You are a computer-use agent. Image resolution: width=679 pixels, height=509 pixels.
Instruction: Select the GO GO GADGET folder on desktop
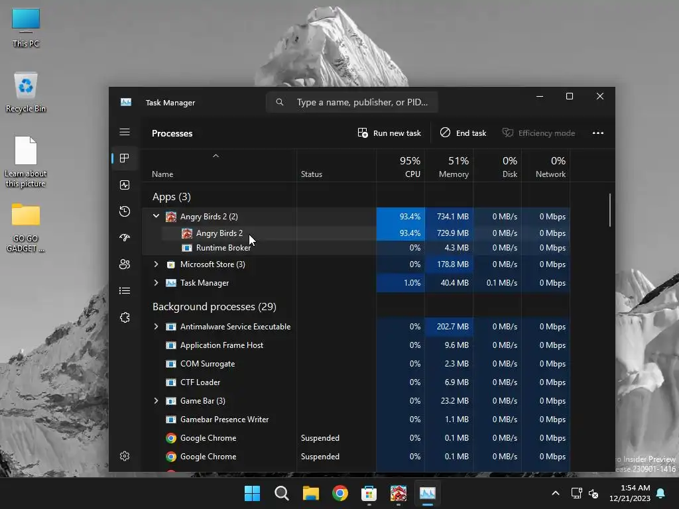(26, 228)
